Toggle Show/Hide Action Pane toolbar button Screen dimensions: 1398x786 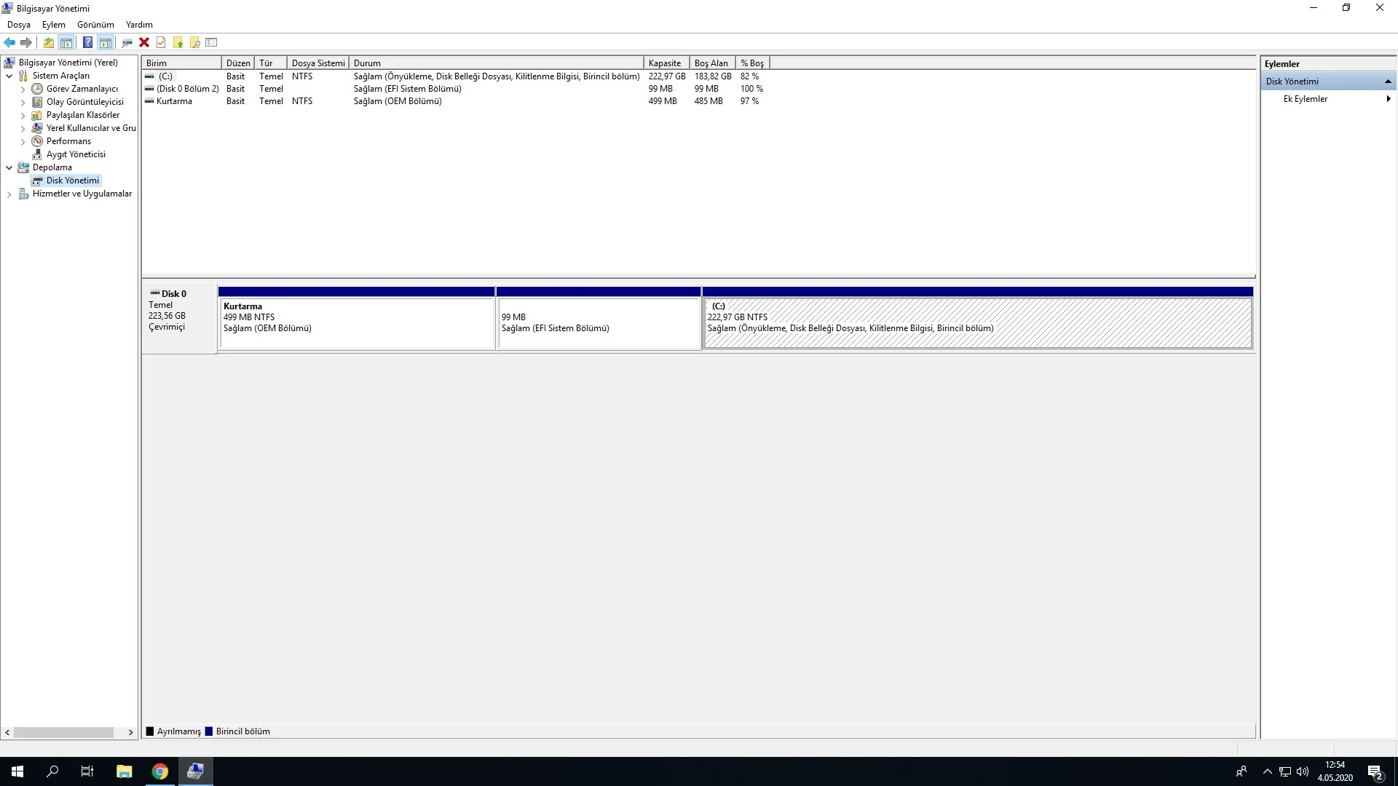pyautogui.click(x=106, y=42)
